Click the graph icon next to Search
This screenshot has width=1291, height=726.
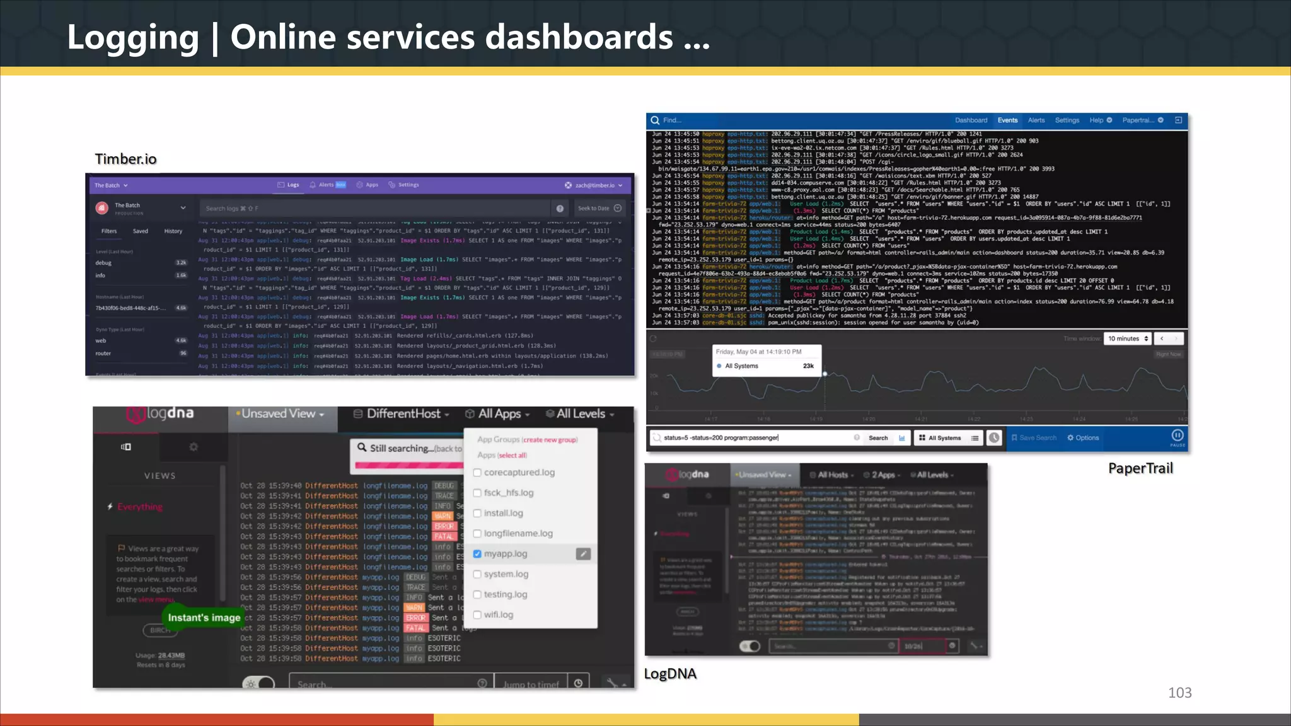[x=902, y=438]
